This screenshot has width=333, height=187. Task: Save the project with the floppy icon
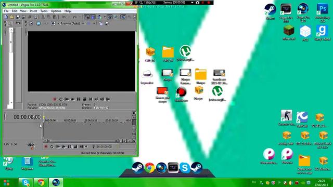point(18,17)
